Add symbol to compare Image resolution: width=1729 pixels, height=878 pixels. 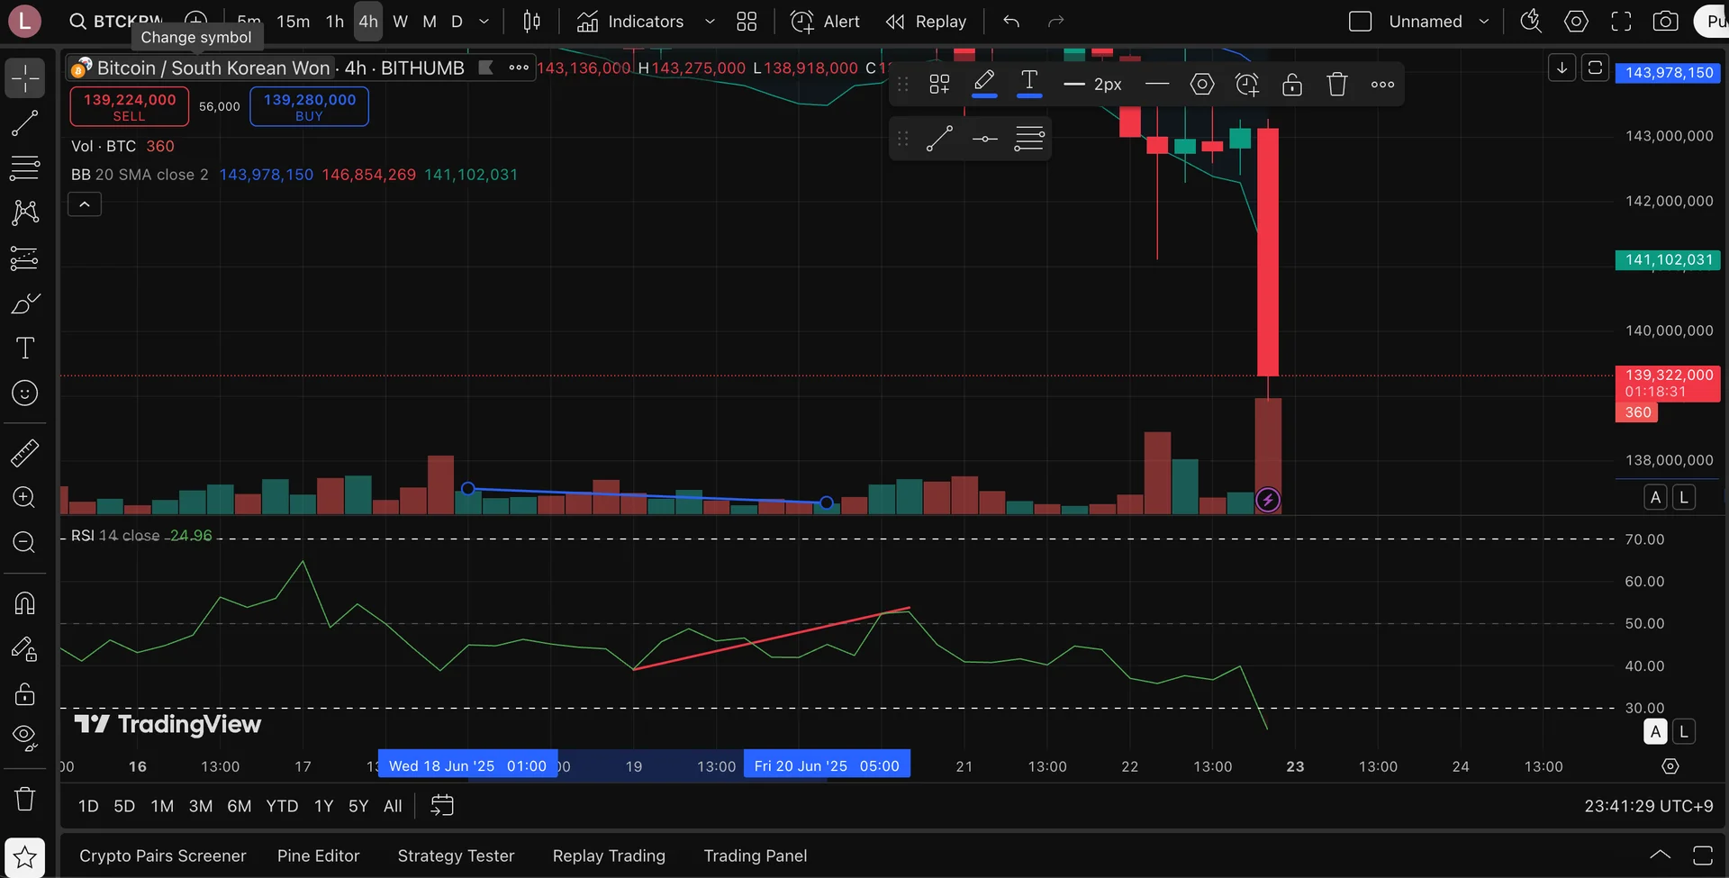point(195,21)
